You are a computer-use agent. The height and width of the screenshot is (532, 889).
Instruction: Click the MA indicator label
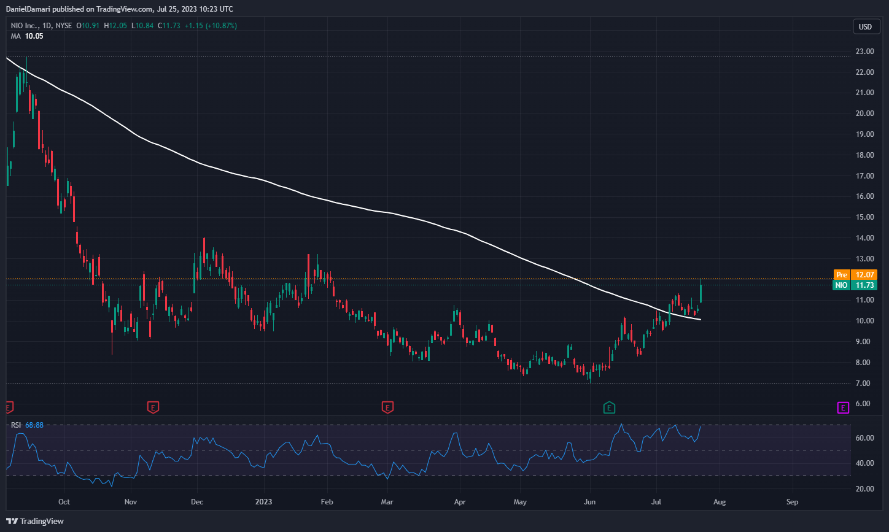click(16, 36)
